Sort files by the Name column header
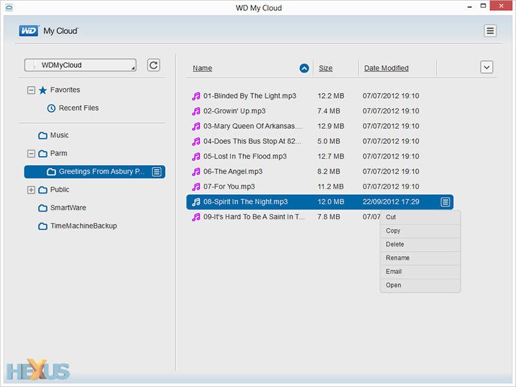The image size is (516, 387). tap(203, 68)
